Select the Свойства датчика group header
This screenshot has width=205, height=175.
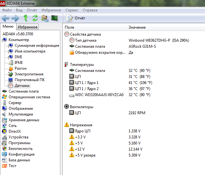pyautogui.click(x=83, y=34)
